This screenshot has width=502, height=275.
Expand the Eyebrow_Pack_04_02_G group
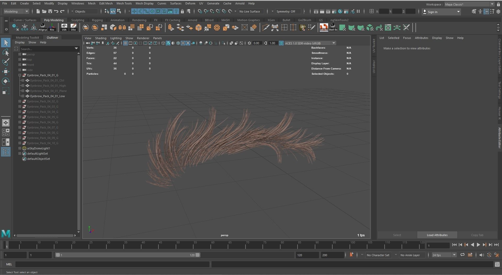20,101
